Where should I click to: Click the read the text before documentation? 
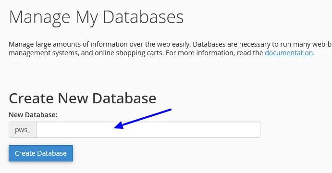point(250,53)
